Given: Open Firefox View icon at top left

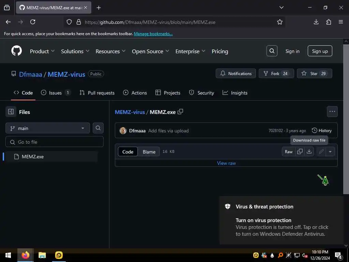Looking at the screenshot, I should click(7, 8).
